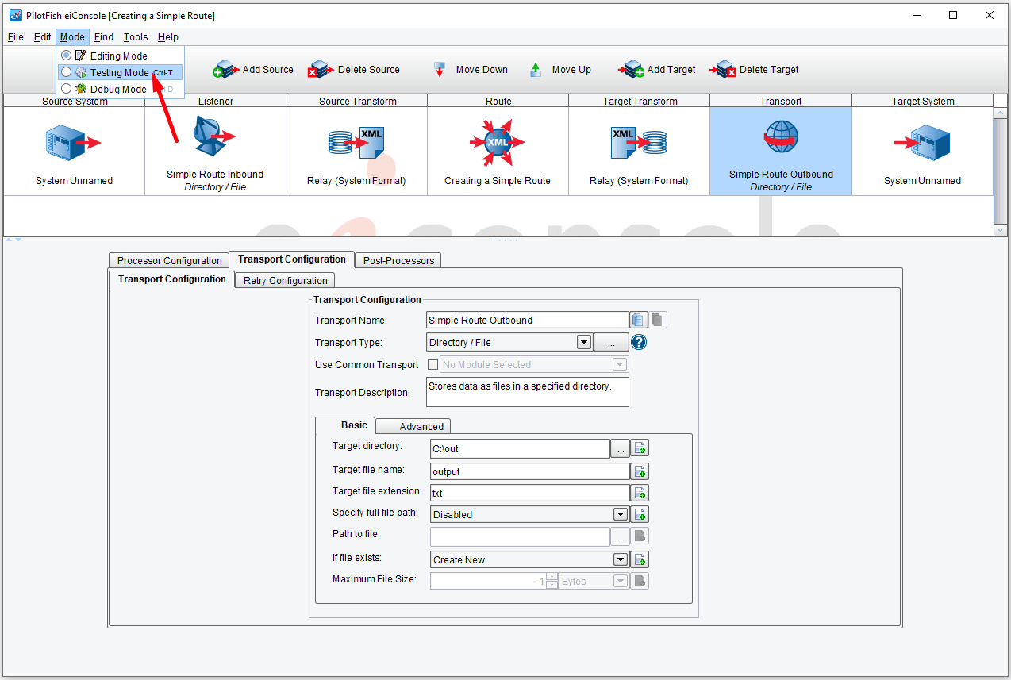Switch to Processor Configuration tab
This screenshot has height=680, width=1011.
pos(169,260)
